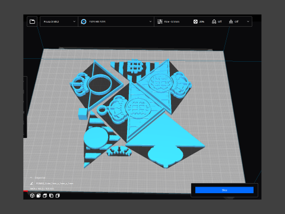The width and height of the screenshot is (285, 214).
Task: Open the Prusa i3 Mk2 printer dropdown
Action: tap(59, 21)
